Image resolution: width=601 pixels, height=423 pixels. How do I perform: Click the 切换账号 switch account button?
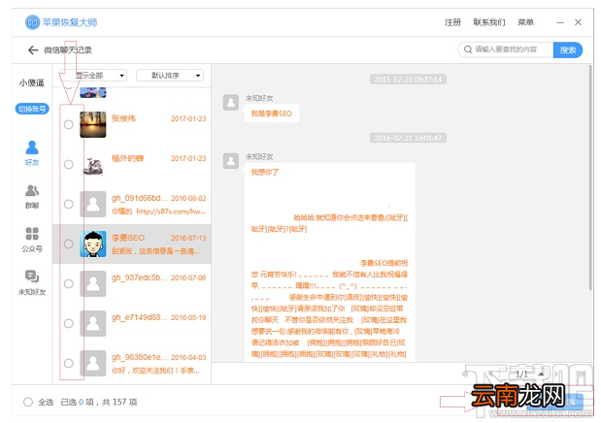click(32, 109)
